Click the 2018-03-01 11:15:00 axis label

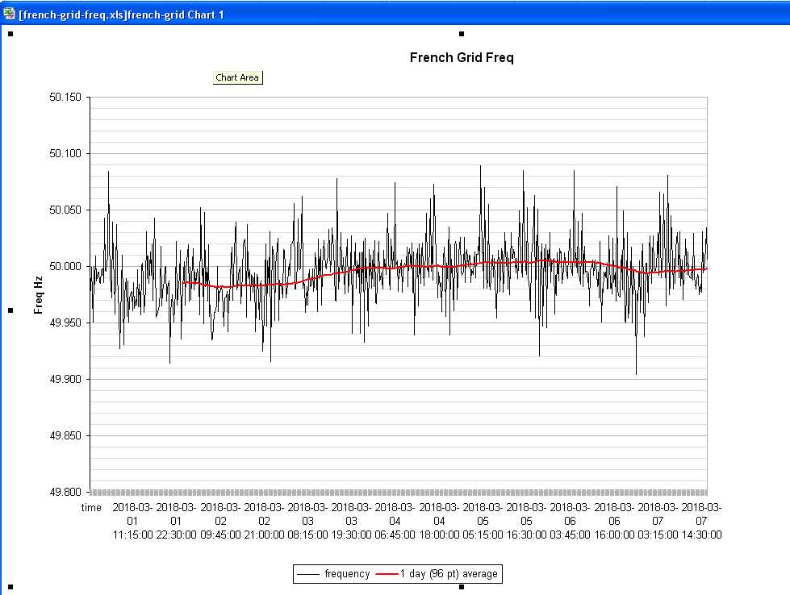click(x=132, y=521)
